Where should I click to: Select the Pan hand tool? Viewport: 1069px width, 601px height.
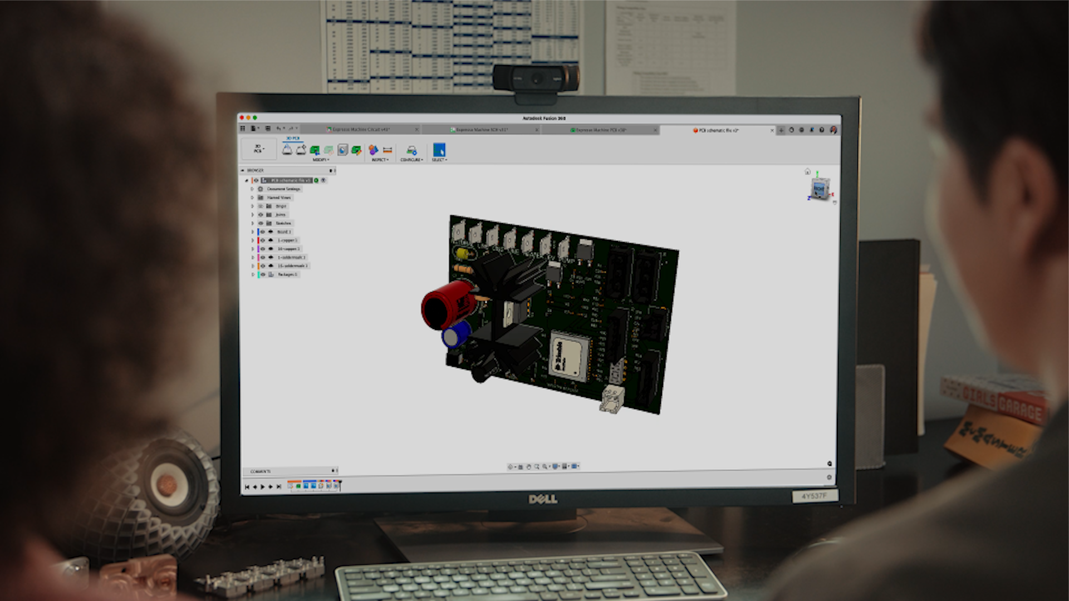[529, 467]
